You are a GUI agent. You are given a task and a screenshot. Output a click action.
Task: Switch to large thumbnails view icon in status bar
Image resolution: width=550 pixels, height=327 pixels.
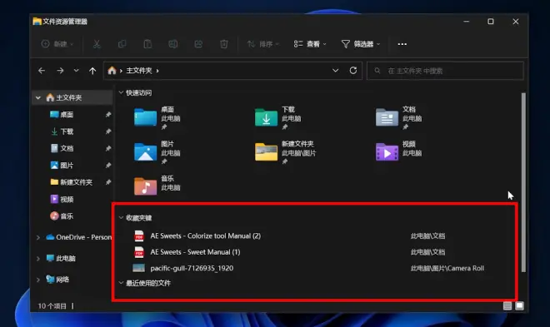(519, 305)
